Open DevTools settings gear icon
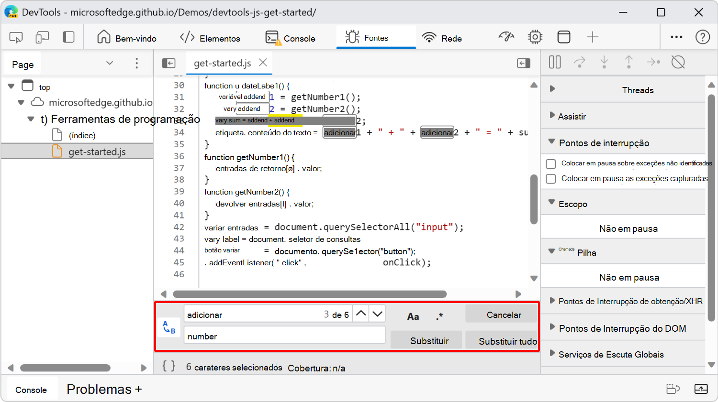Image resolution: width=718 pixels, height=402 pixels. click(535, 36)
